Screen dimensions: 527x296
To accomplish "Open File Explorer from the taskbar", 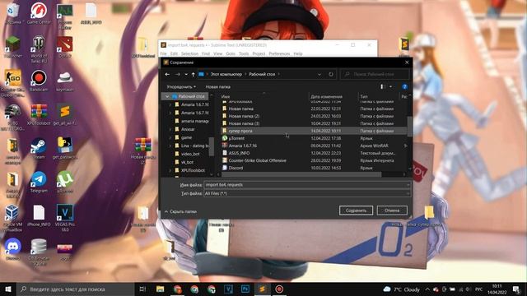I will (161, 289).
